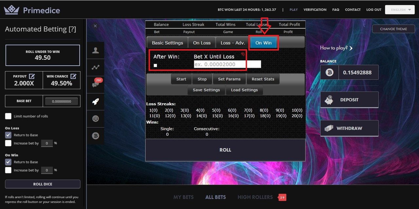This screenshot has height=209, width=419.
Task: Open the user profile sidebar icon
Action: [x=96, y=50]
